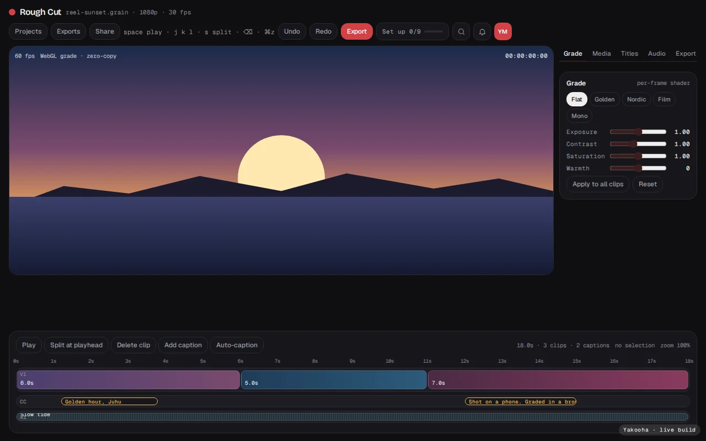This screenshot has height=441, width=706.
Task: Click the zoom 100% indicator
Action: [675, 346]
